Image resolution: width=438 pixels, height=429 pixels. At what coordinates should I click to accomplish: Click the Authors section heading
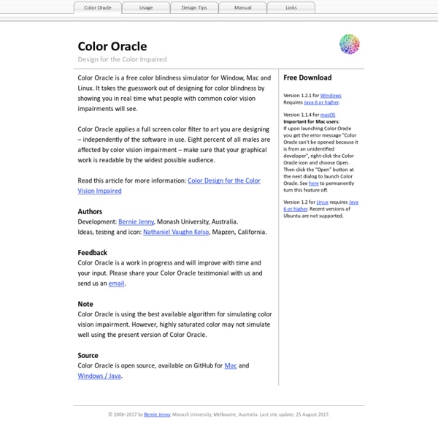(x=90, y=211)
